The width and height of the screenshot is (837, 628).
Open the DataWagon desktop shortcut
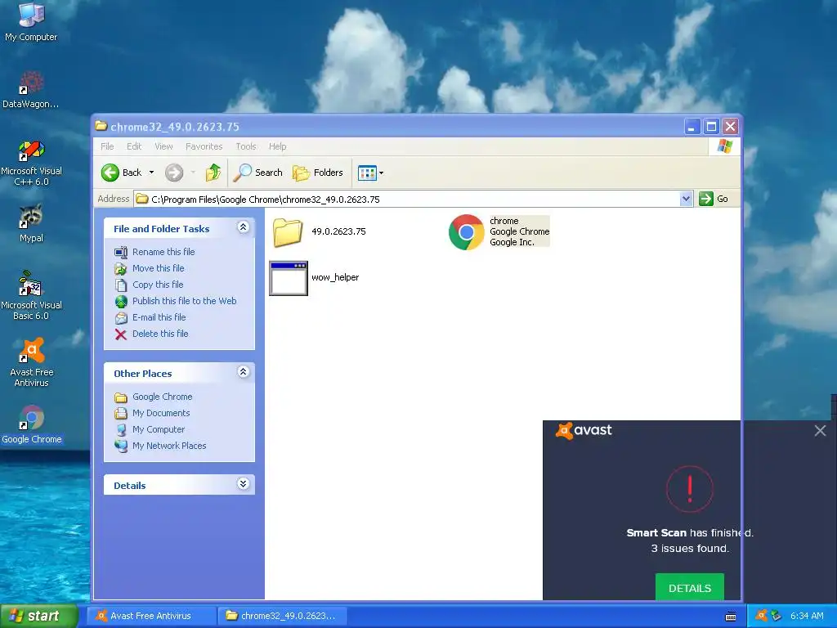tap(31, 90)
